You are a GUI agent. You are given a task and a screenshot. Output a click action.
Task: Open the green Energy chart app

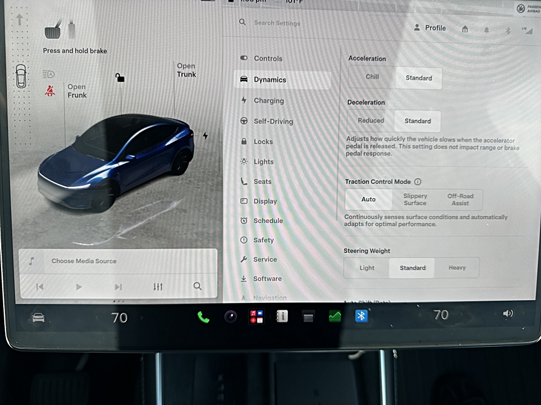click(335, 316)
